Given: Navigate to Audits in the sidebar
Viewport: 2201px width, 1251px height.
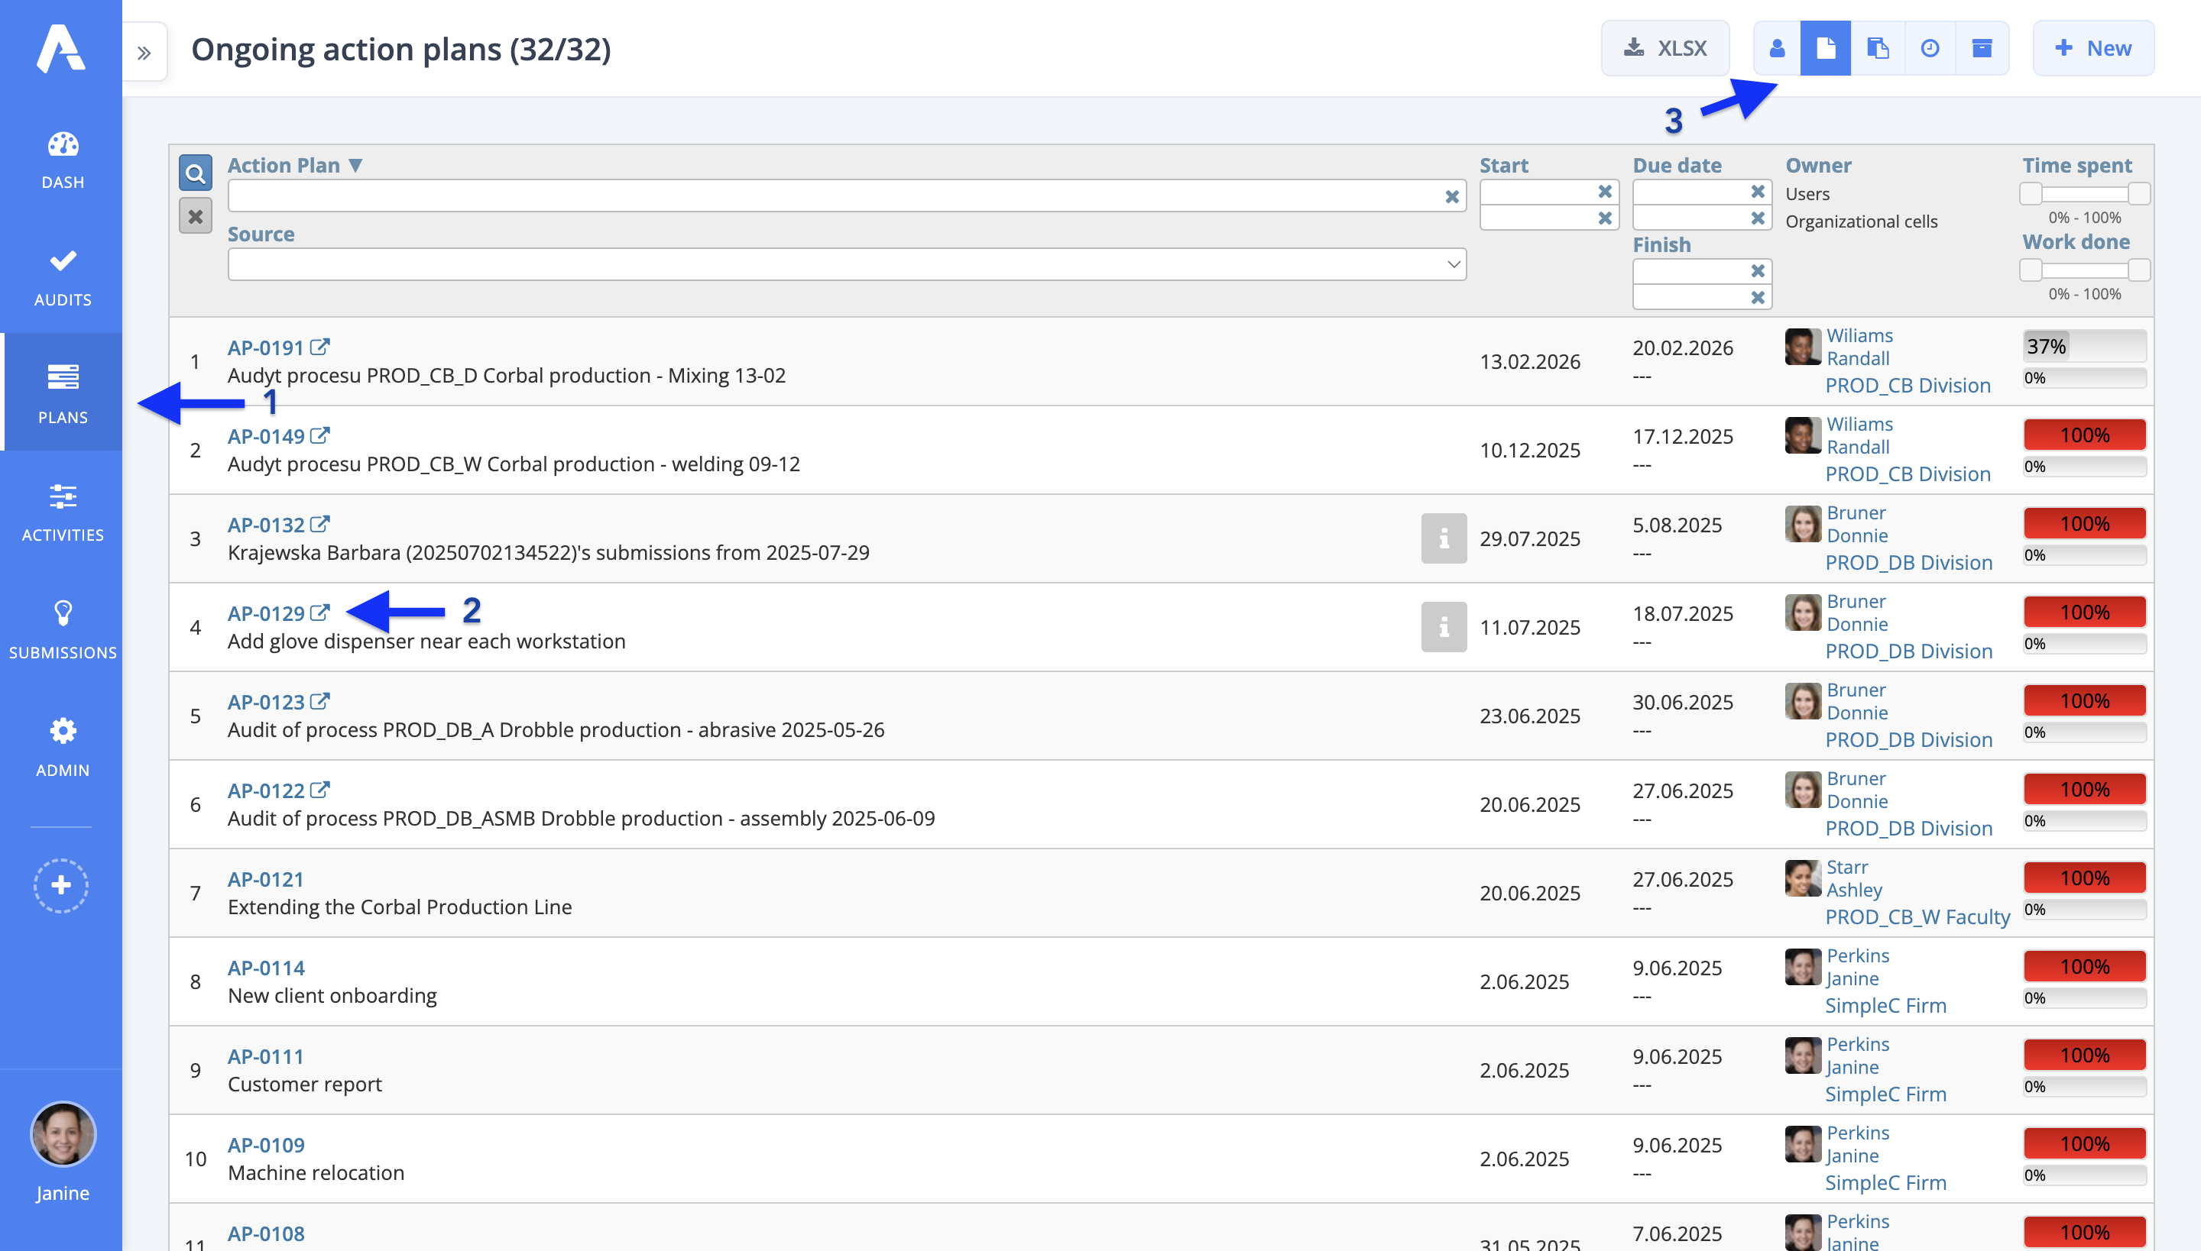Looking at the screenshot, I should 62,276.
